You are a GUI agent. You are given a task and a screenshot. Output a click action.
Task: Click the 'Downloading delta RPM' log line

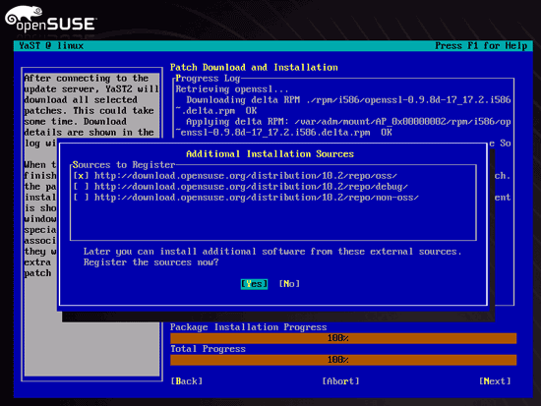point(343,105)
